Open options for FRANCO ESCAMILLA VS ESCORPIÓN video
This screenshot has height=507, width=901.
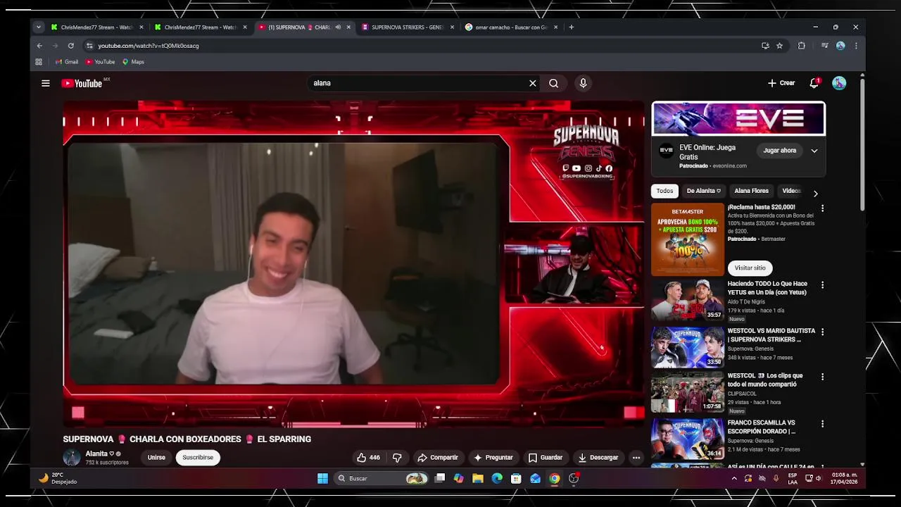tap(822, 424)
